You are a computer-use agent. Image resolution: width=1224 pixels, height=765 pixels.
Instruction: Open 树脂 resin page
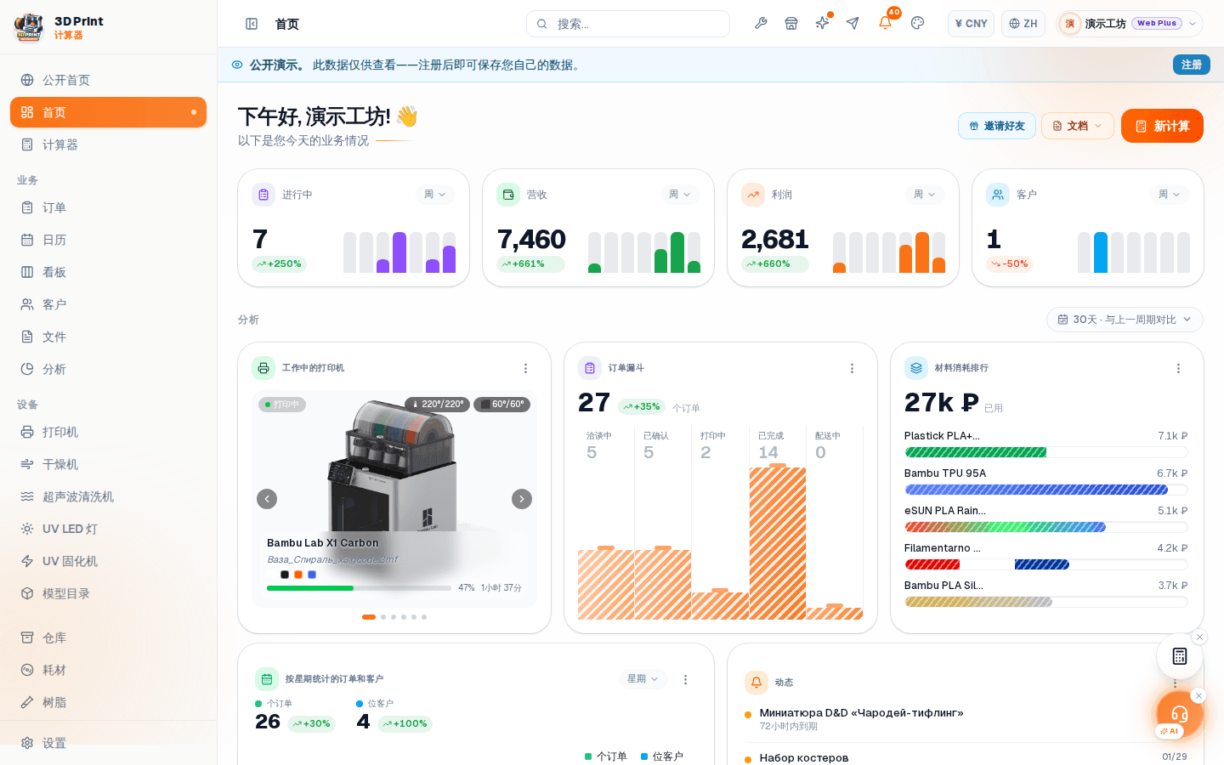[x=108, y=702]
